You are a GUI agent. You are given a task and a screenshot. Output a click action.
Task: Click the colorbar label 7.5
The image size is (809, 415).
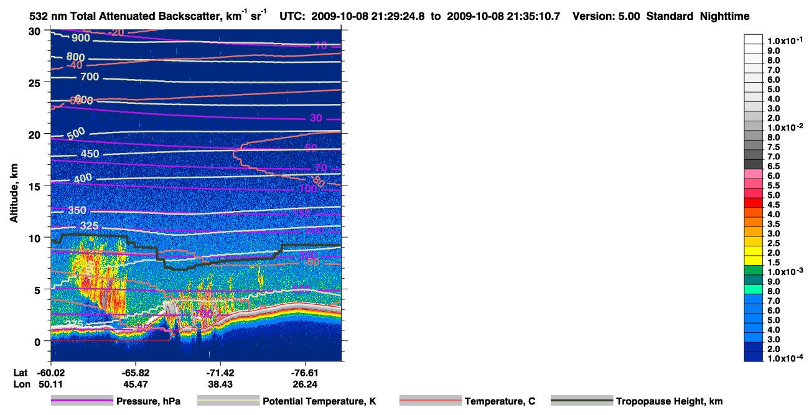tap(774, 147)
